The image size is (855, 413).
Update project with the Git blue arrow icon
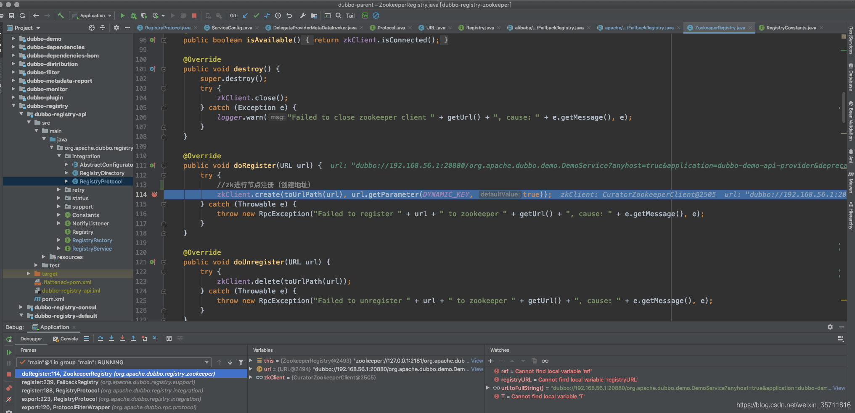[x=245, y=16]
